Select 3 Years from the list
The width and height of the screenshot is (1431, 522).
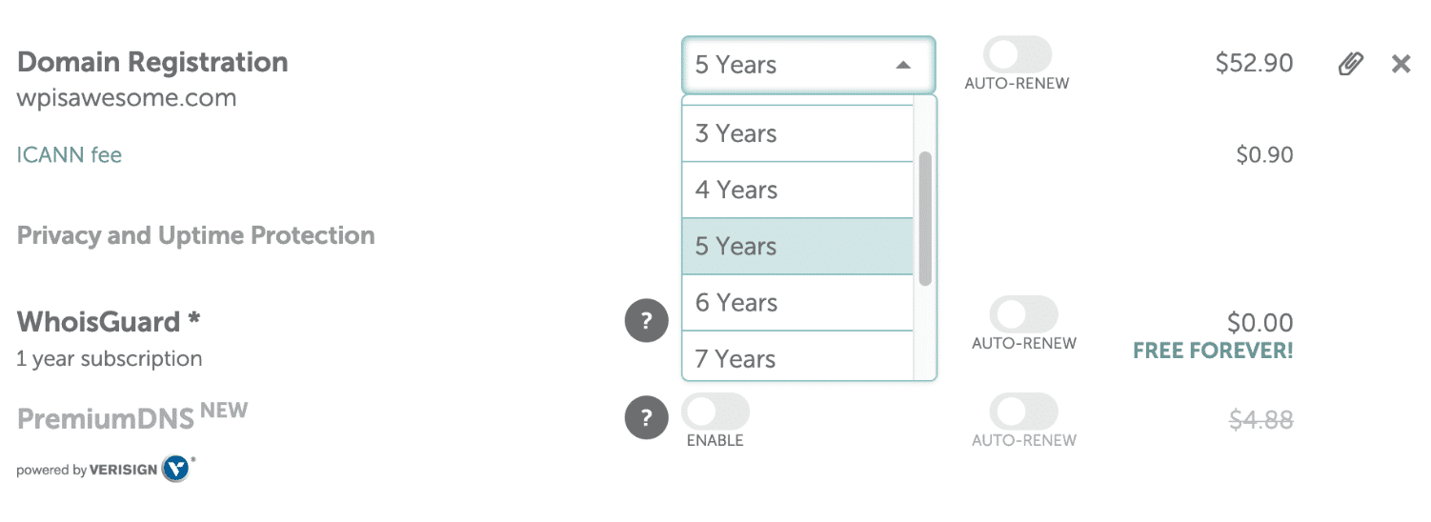[797, 134]
